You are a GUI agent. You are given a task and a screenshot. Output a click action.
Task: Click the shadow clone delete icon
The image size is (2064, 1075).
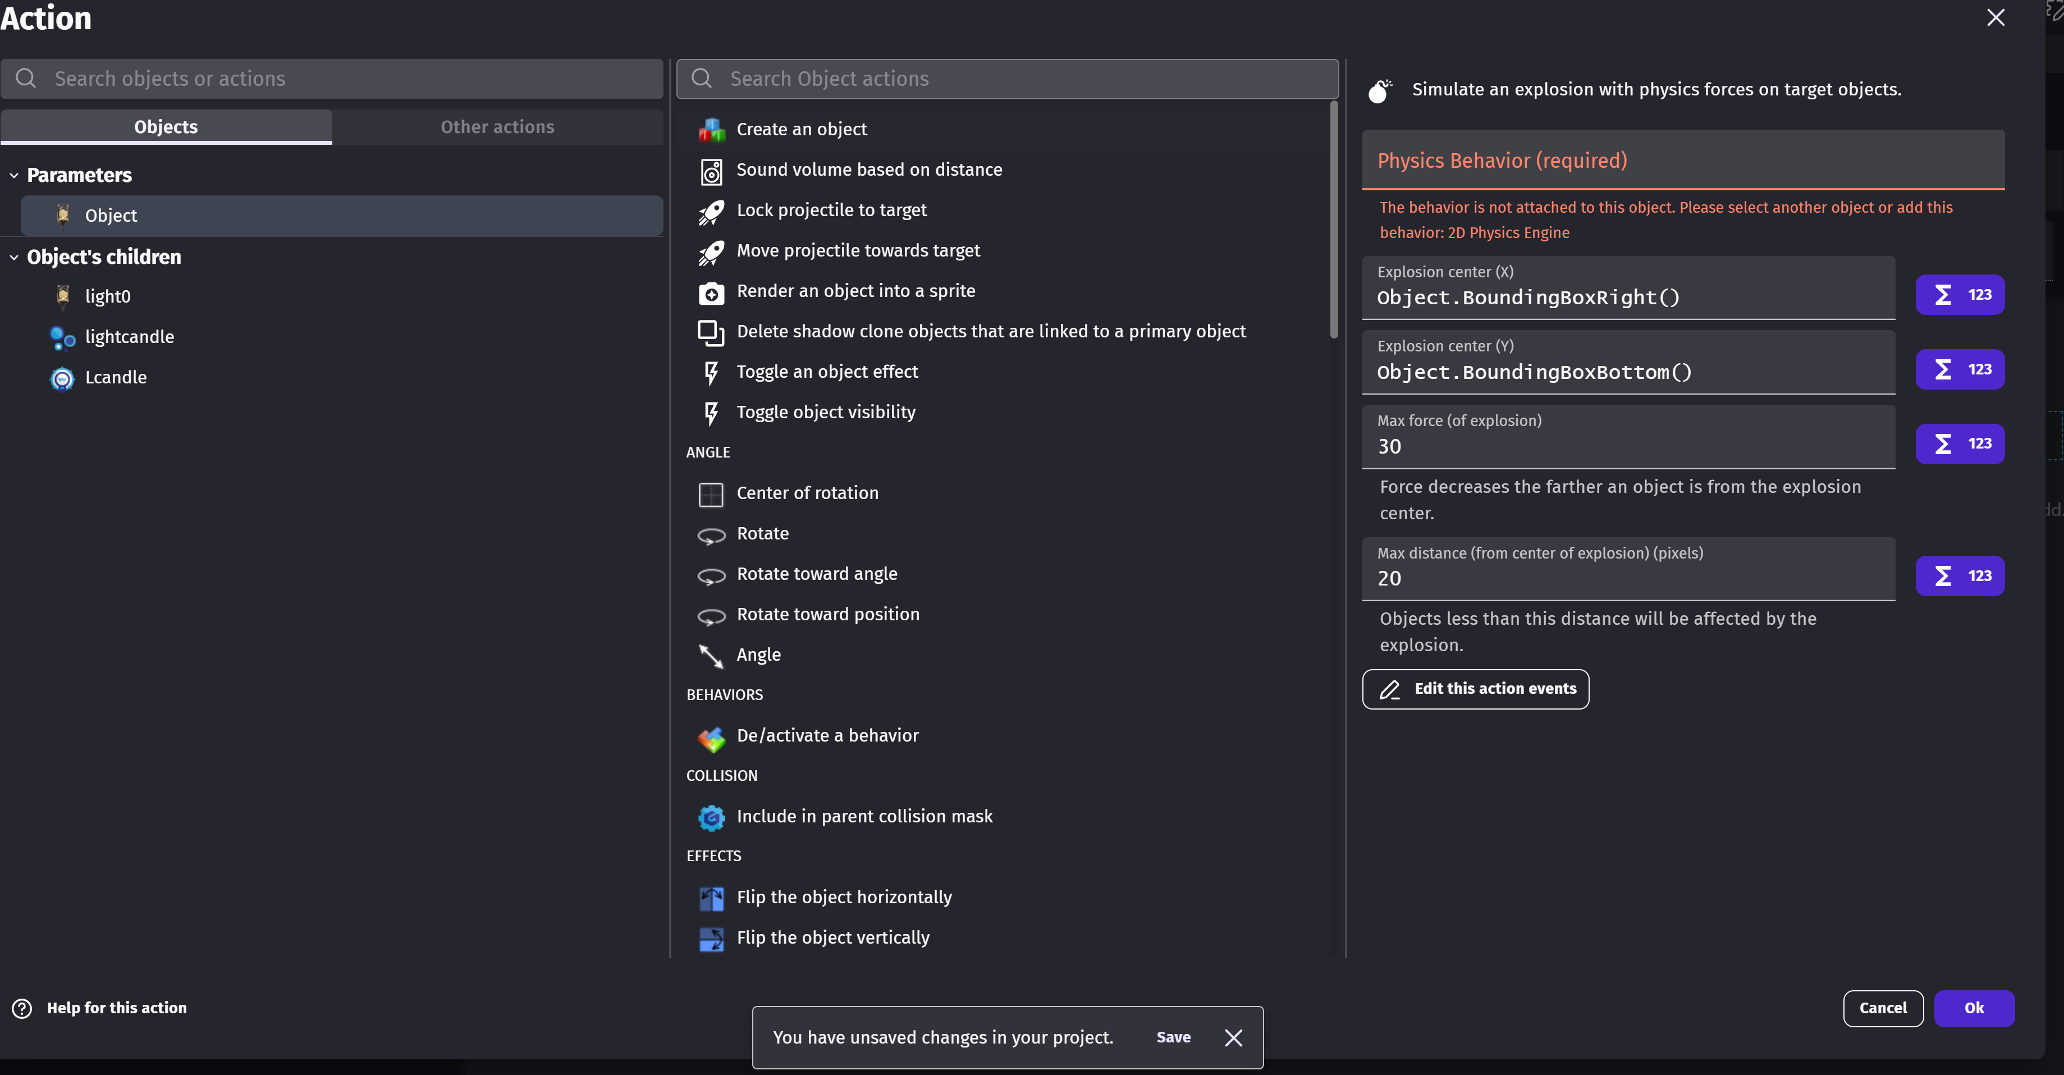(x=711, y=332)
